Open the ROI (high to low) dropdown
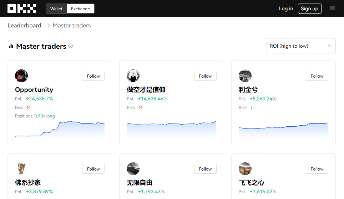The image size is (344, 199). [301, 46]
